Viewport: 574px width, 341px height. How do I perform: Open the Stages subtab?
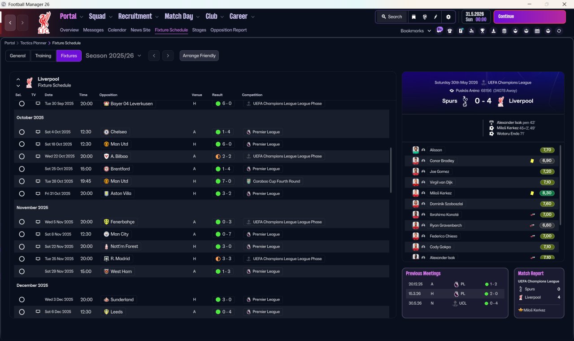pyautogui.click(x=199, y=30)
